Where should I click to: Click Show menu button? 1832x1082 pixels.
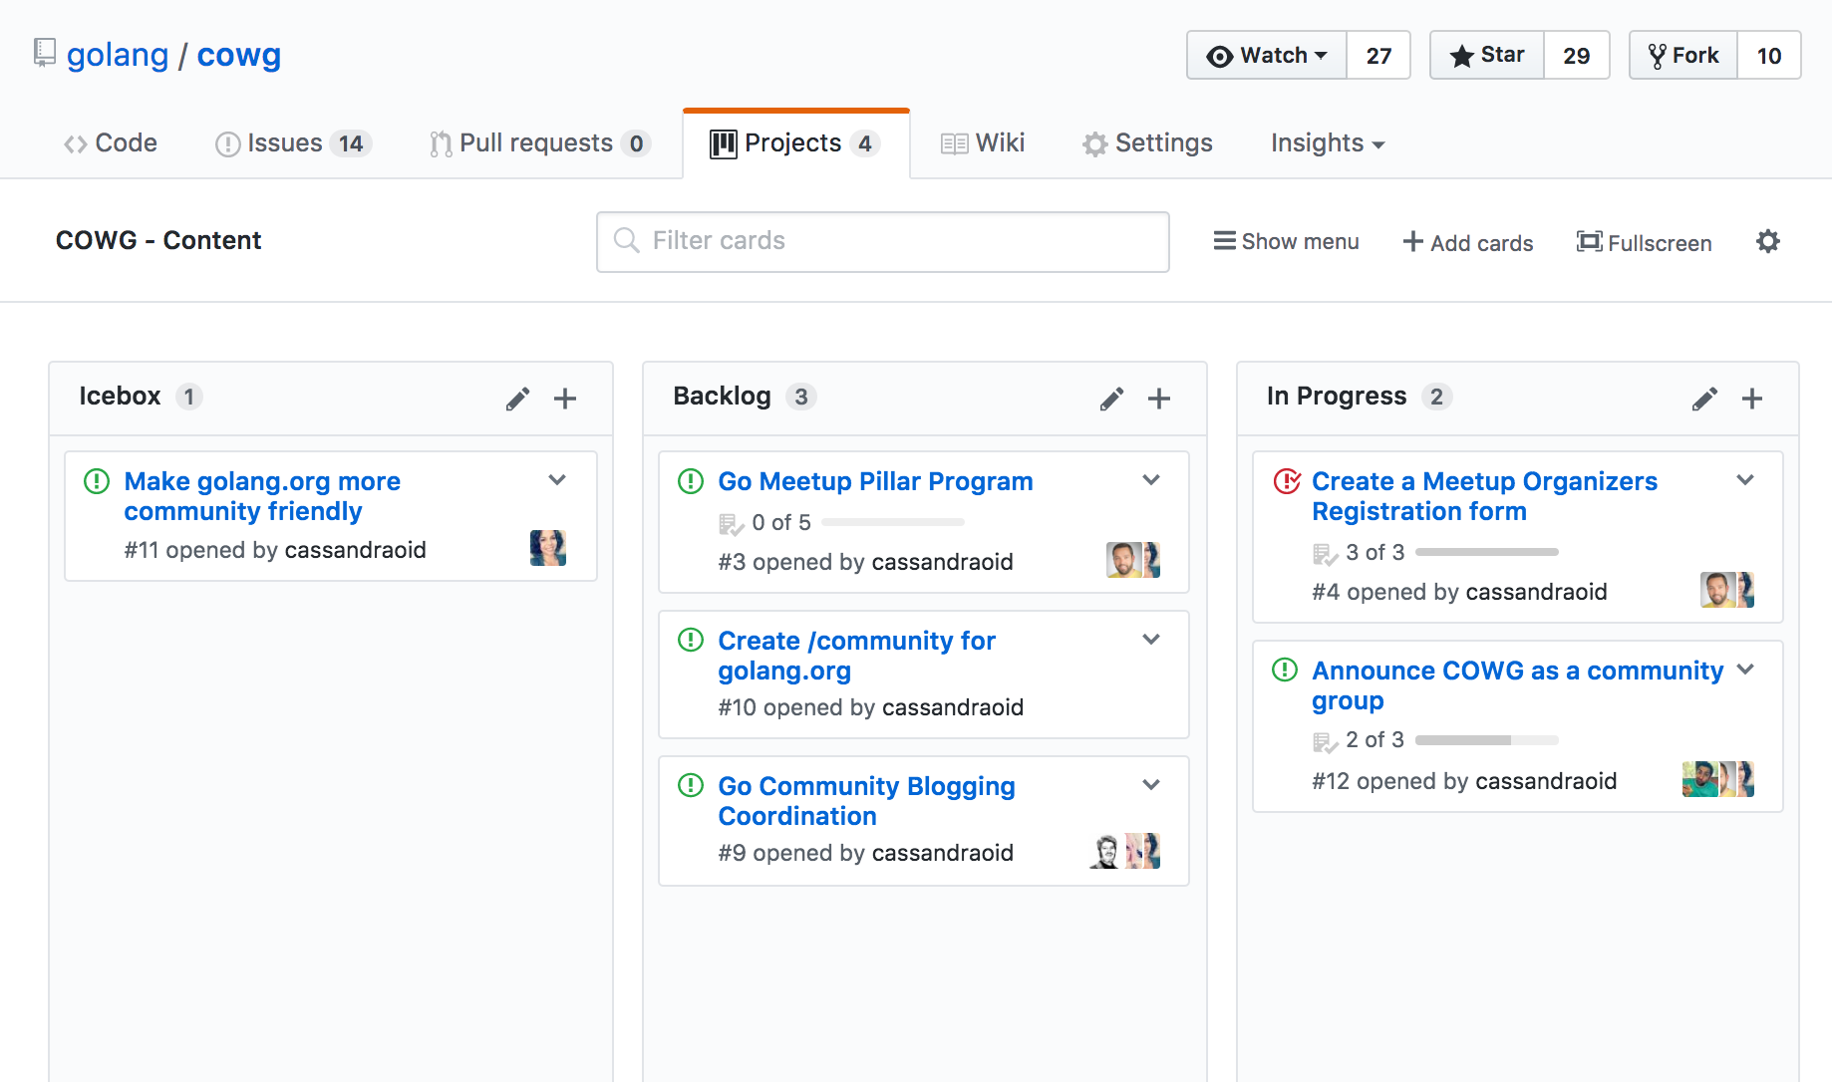click(1286, 241)
